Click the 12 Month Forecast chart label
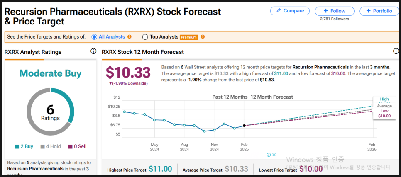The image size is (401, 177). coord(271,97)
